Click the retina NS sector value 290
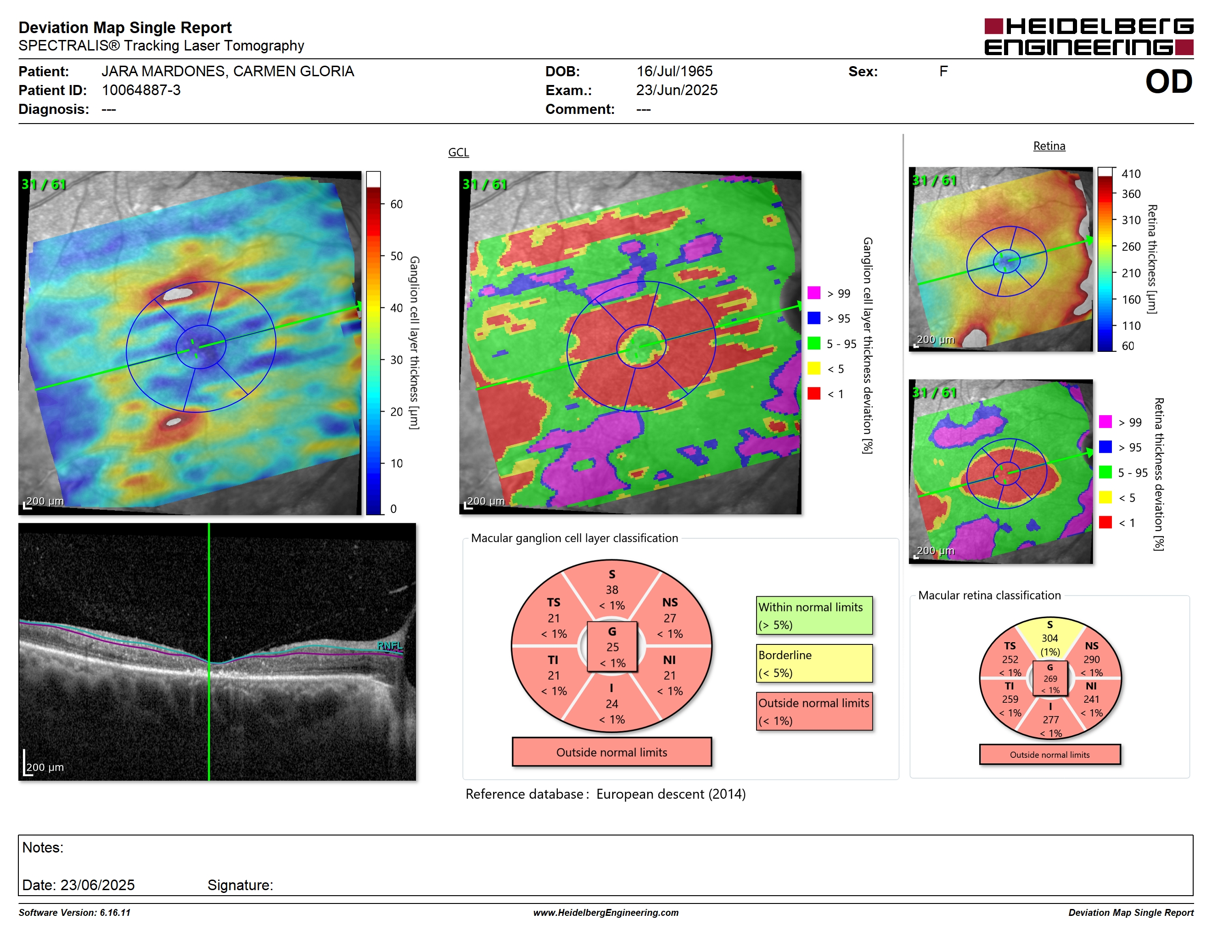 coord(1091,660)
